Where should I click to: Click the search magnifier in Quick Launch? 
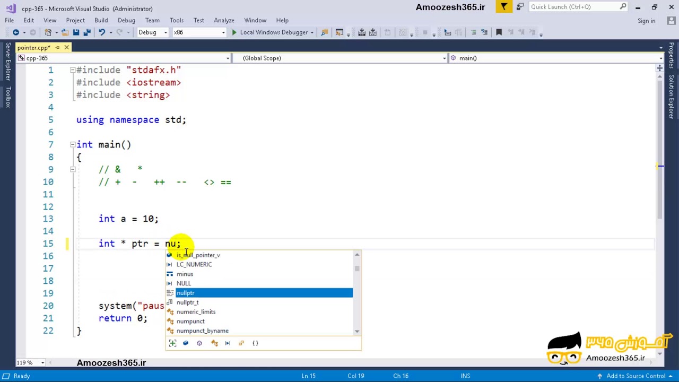[623, 7]
